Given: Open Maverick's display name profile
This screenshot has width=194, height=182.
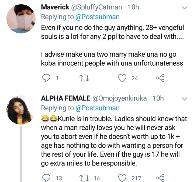Looking at the screenshot, I should (55, 8).
